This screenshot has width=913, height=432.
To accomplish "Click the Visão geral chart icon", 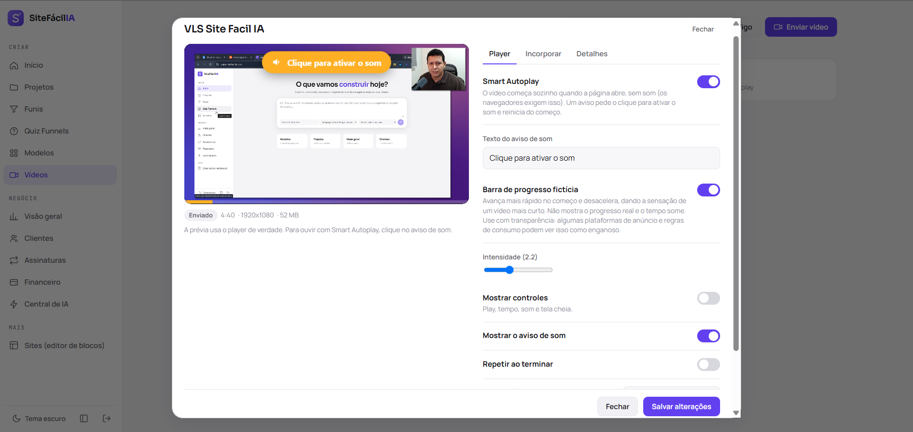I will pyautogui.click(x=14, y=216).
